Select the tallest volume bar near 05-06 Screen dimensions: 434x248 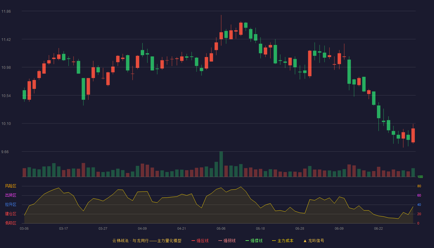[x=221, y=164]
